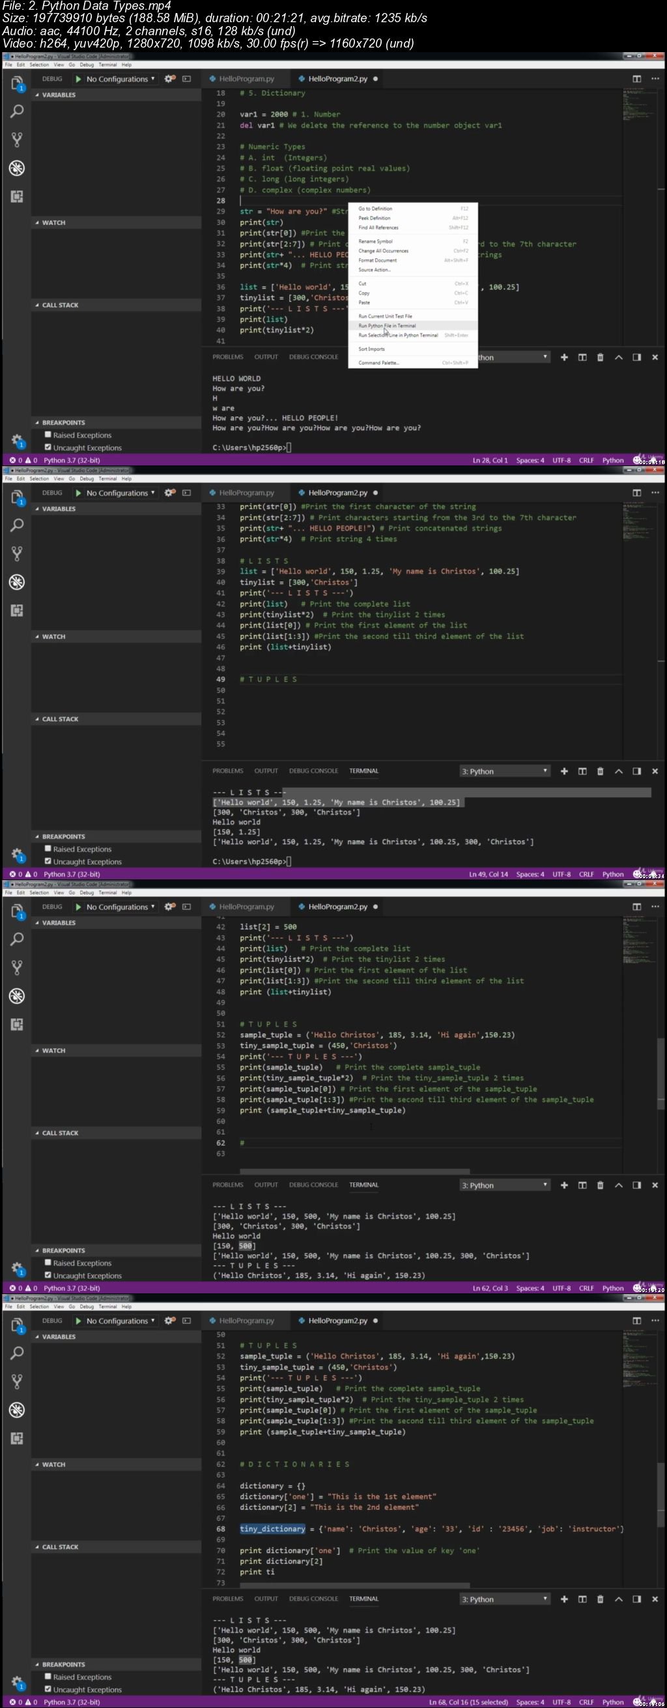The image size is (667, 1708).
Task: Click CRLF line ending in Ln 49 frame
Action: point(586,874)
